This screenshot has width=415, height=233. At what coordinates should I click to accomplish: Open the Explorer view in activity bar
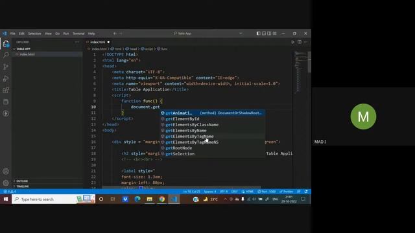coord(6,43)
